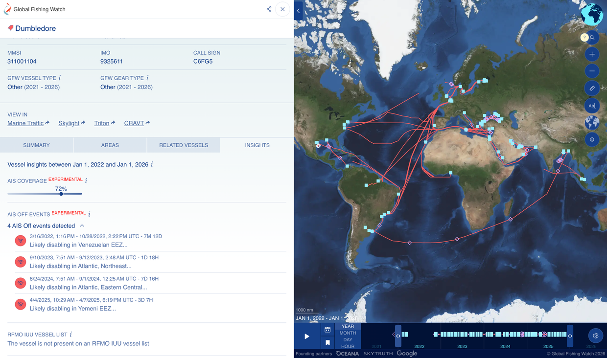Open the basemap layers stack icon
This screenshot has width=607, height=358.
pyautogui.click(x=592, y=139)
